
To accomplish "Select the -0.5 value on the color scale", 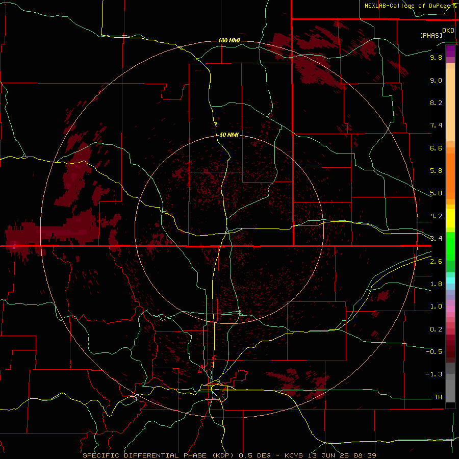I will pyautogui.click(x=434, y=352).
